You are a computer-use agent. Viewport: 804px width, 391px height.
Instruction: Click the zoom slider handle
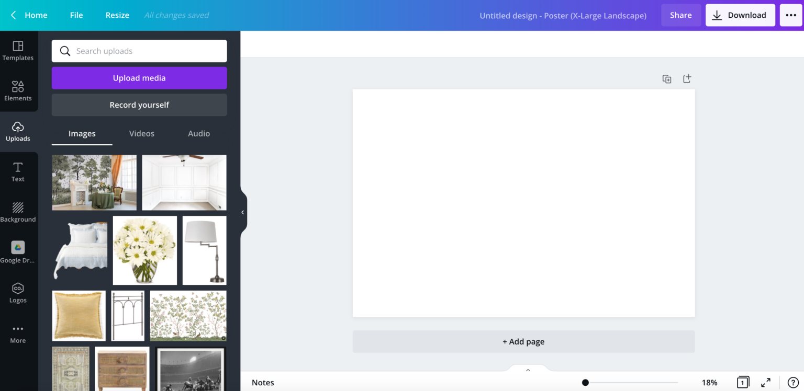click(x=585, y=383)
